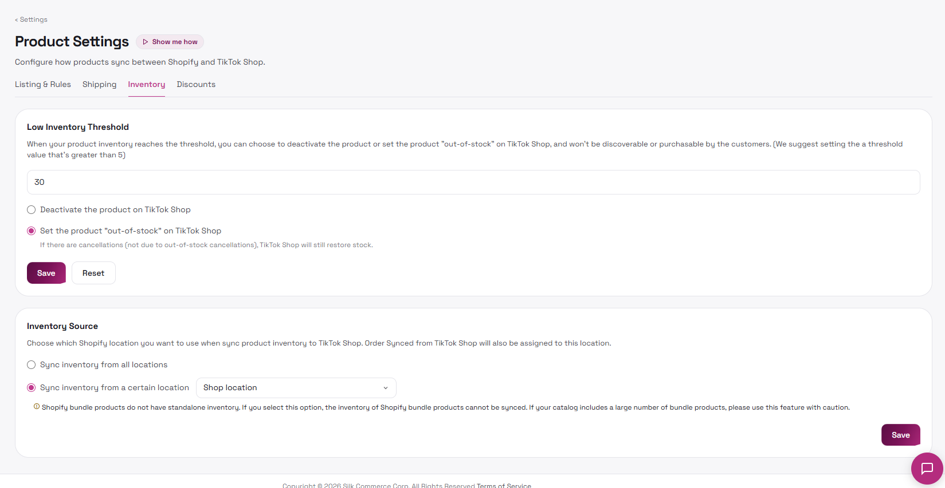Expand the Shop location dropdown
The height and width of the screenshot is (488, 945).
(296, 388)
